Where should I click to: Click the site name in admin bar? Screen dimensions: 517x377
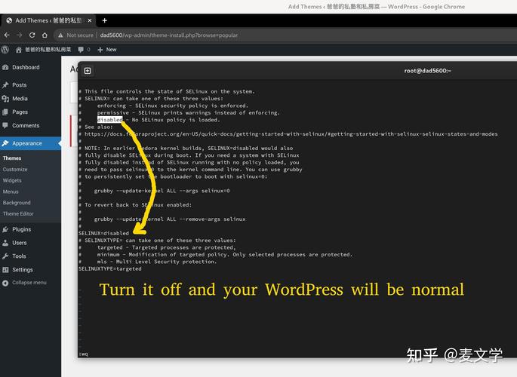(x=48, y=50)
